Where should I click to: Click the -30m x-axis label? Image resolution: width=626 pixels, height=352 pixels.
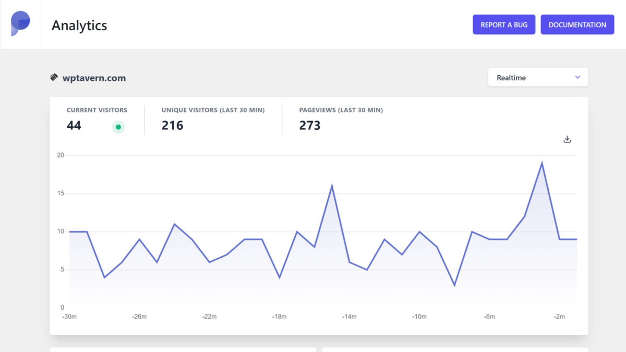click(x=69, y=317)
